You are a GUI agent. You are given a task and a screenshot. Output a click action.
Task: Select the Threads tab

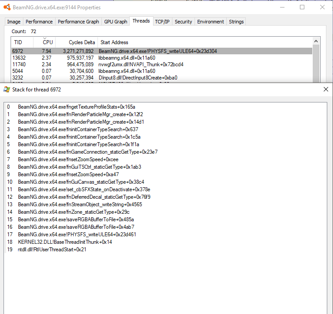coord(141,21)
